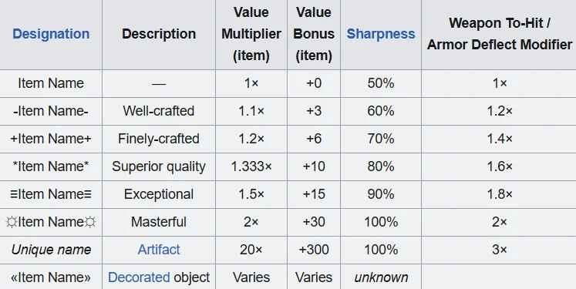Click the 1.333× value multiplier cell
This screenshot has height=289, width=576.
[x=251, y=166]
